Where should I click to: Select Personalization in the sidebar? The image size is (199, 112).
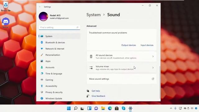click(x=59, y=55)
